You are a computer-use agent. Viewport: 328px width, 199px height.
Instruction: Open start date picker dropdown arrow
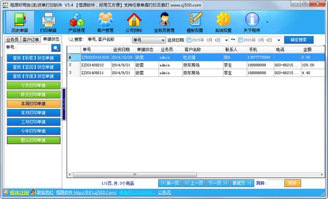(226, 40)
